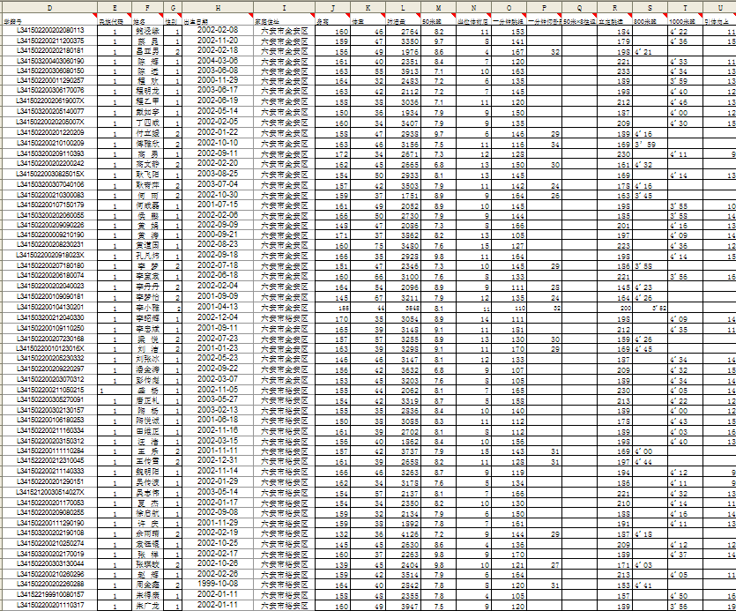Click the name cell in the 2002-02-05 row
The image size is (736, 611).
coord(148,123)
